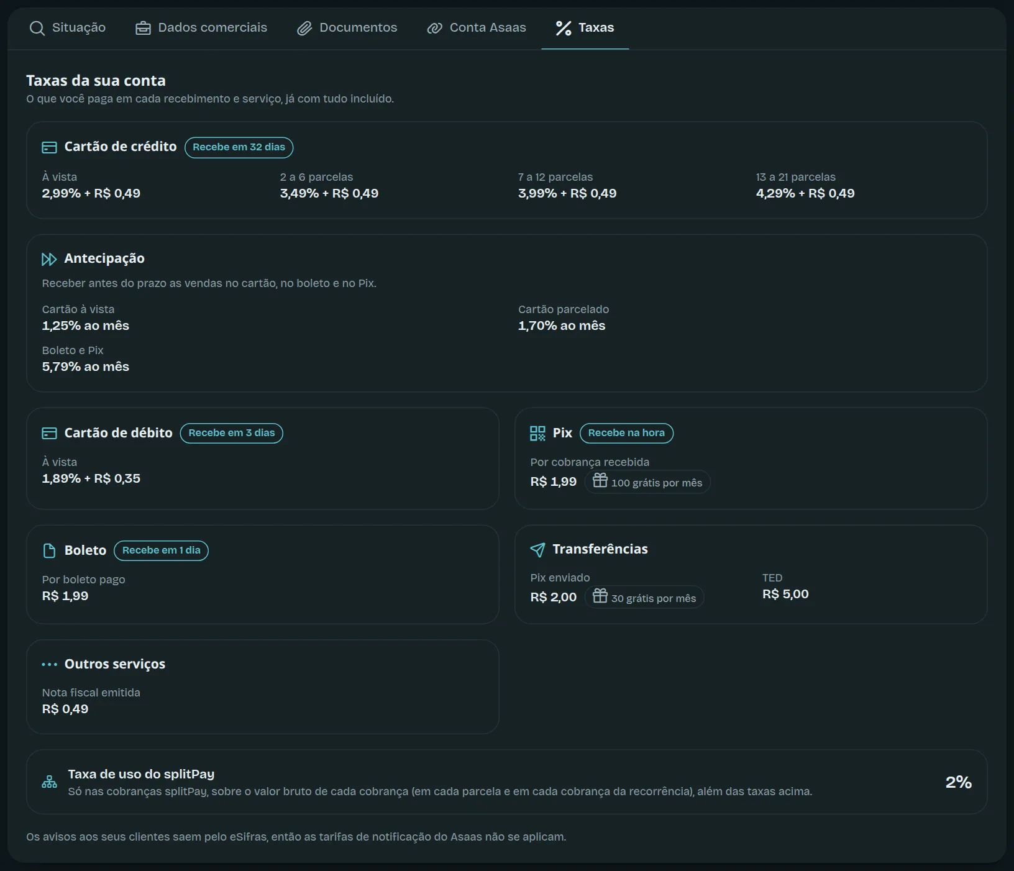Click the three dots beside Outros serviços
1014x871 pixels.
pyautogui.click(x=49, y=664)
